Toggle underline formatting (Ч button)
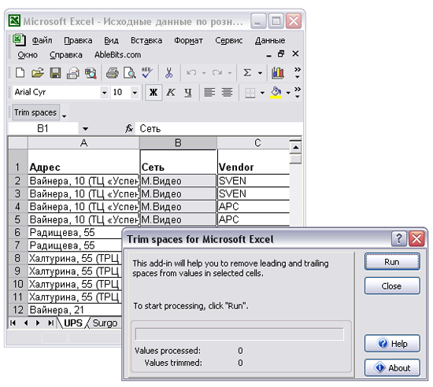Image resolution: width=433 pixels, height=387 pixels. point(188,92)
